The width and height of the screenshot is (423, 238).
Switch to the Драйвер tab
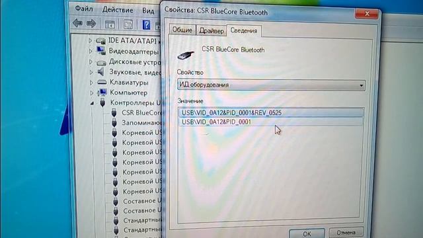click(211, 30)
